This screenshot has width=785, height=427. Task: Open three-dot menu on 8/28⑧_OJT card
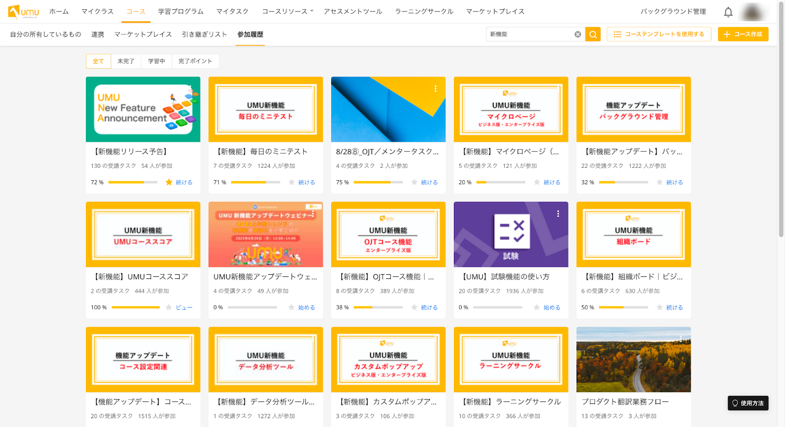(x=435, y=89)
